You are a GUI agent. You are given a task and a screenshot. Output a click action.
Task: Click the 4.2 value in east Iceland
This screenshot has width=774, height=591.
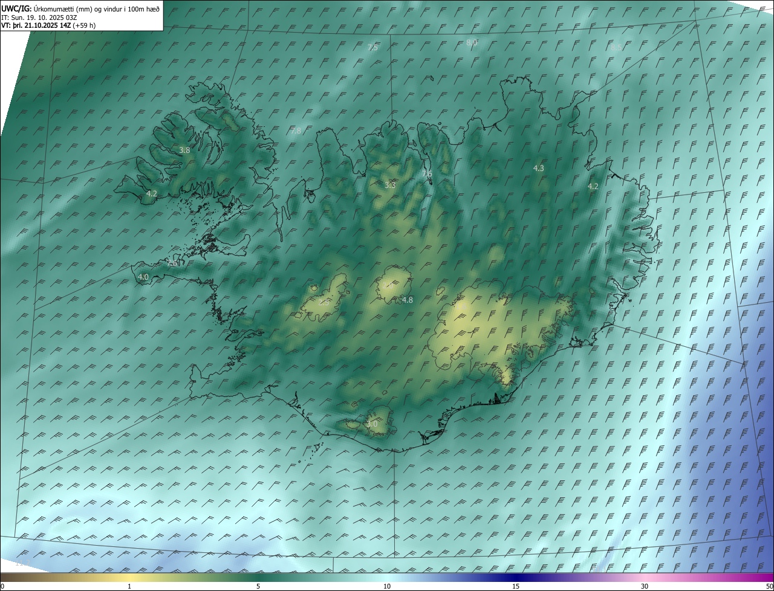click(593, 186)
